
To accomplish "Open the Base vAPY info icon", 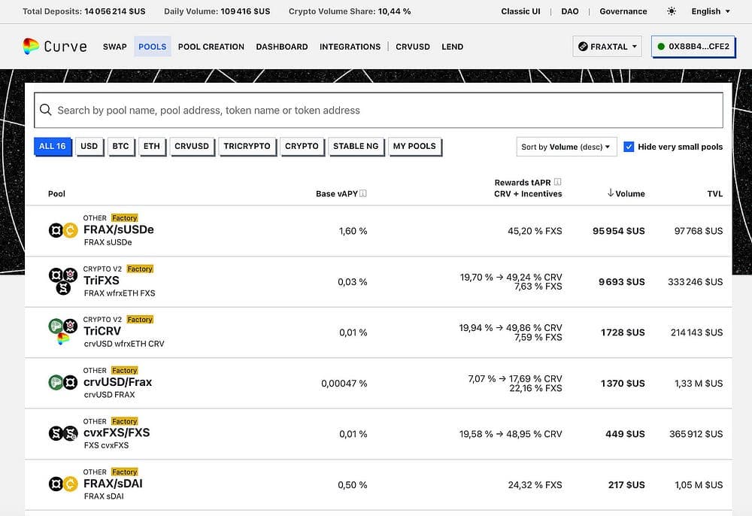I will [363, 193].
